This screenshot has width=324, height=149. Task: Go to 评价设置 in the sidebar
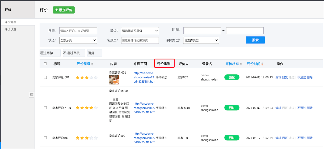coord(11,29)
